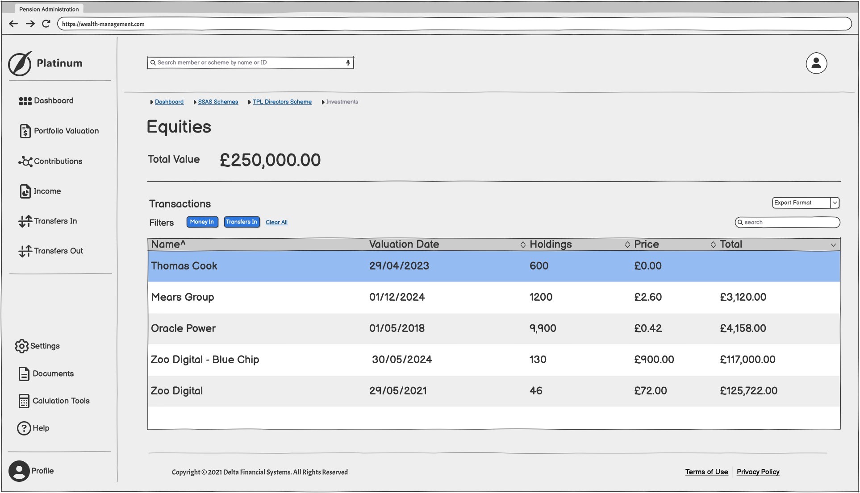Click the user account avatar icon
Screen dimensions: 860x493
pyautogui.click(x=816, y=63)
